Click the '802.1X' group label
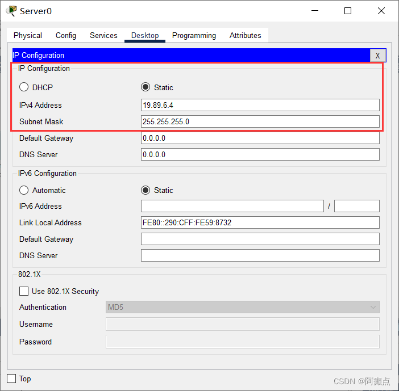399x391 pixels. (29, 275)
